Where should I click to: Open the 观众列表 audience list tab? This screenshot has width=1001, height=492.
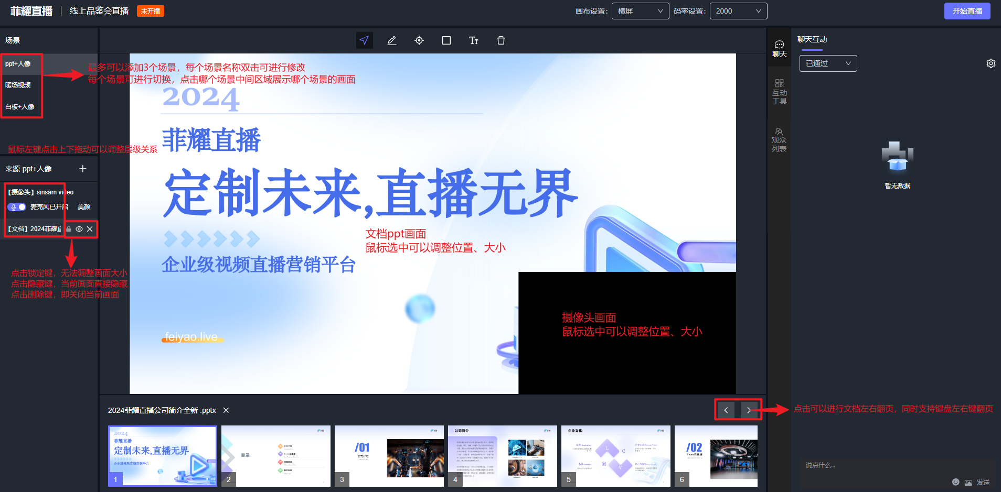[779, 140]
